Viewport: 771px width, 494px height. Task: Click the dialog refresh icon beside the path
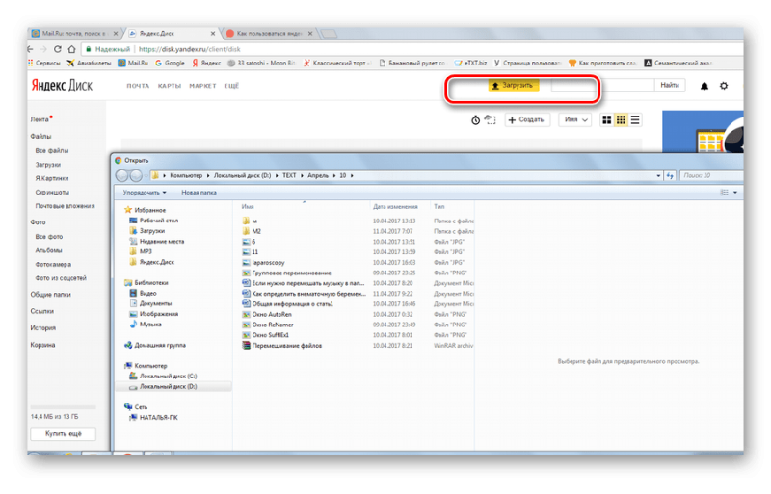670,175
